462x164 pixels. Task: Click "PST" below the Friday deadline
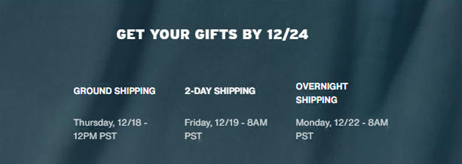point(193,136)
